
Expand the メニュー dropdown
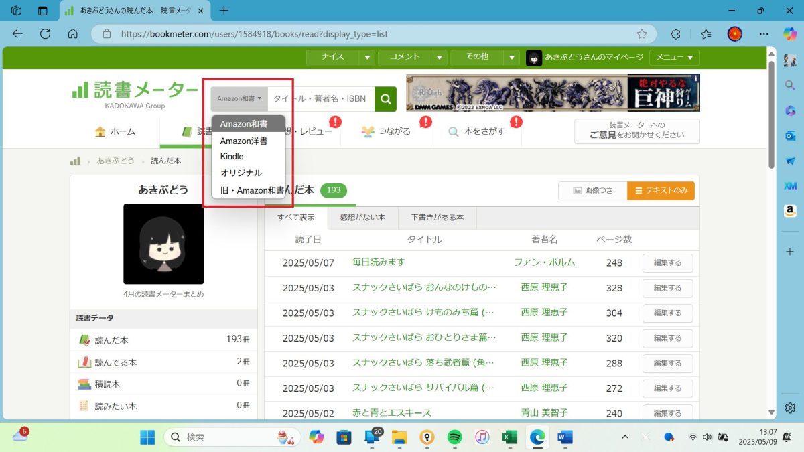pos(674,58)
